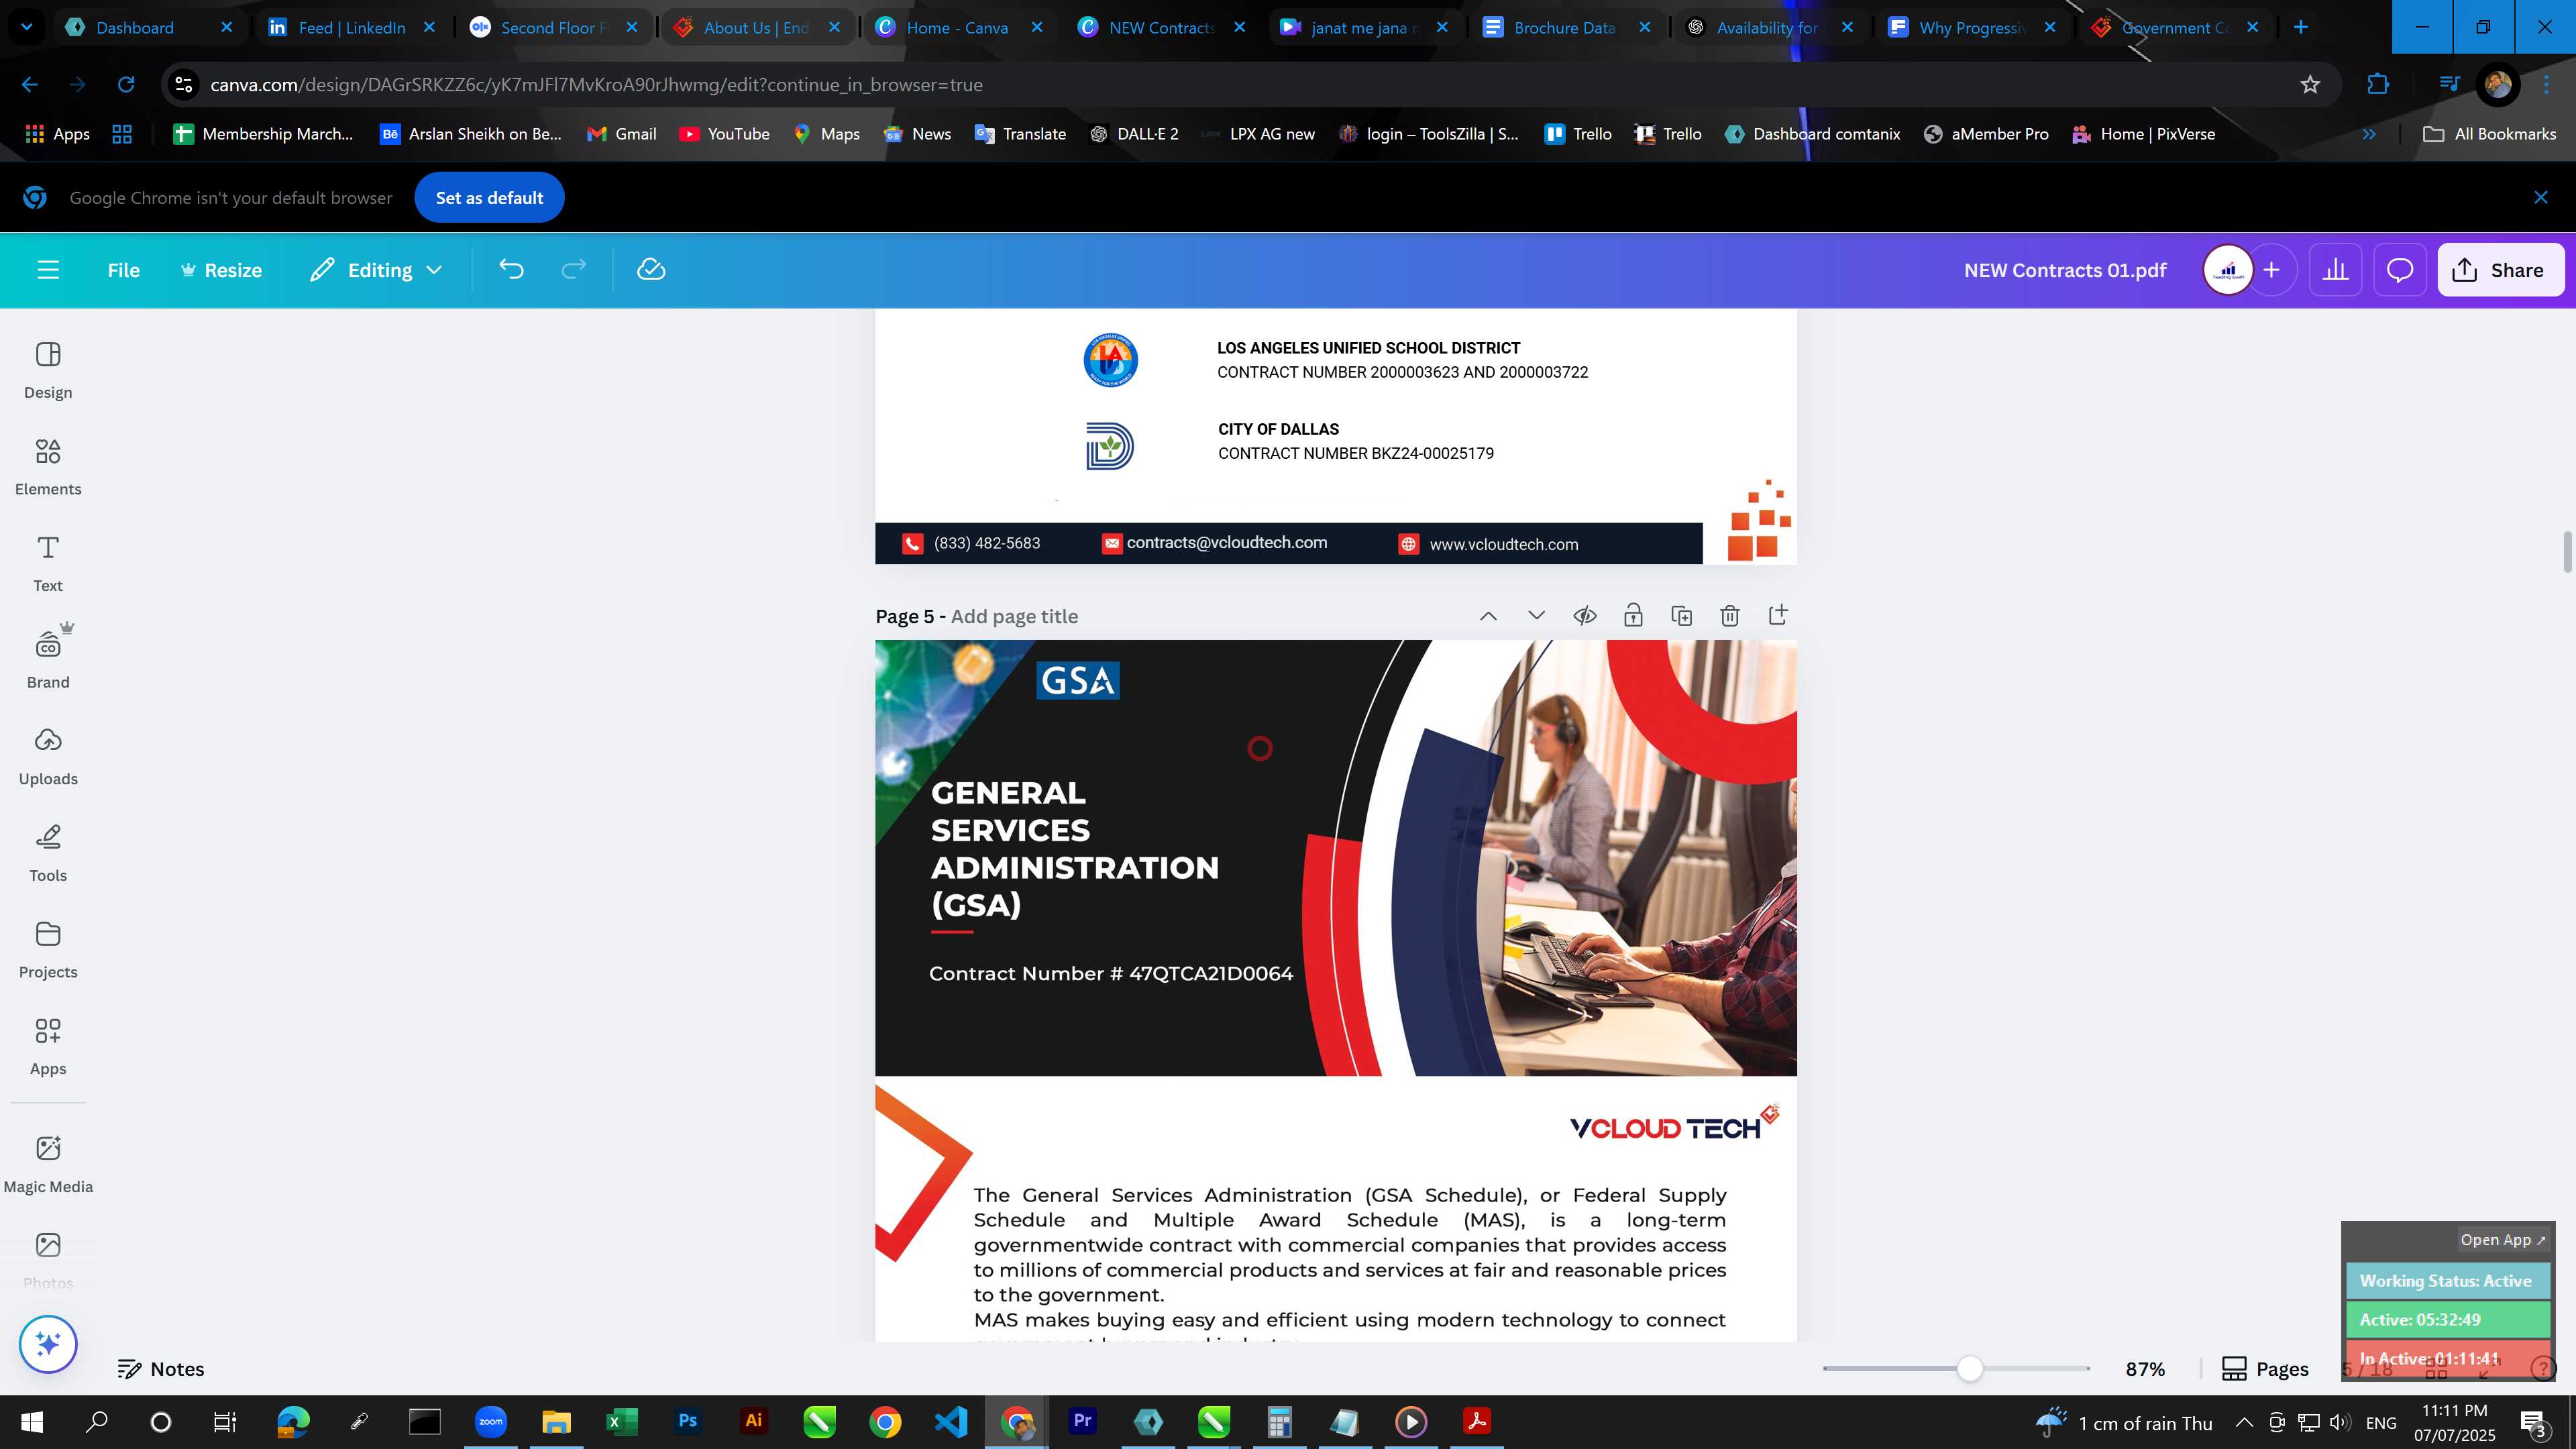The height and width of the screenshot is (1449, 2576).
Task: Move Page 5 down
Action: [x=1536, y=616]
